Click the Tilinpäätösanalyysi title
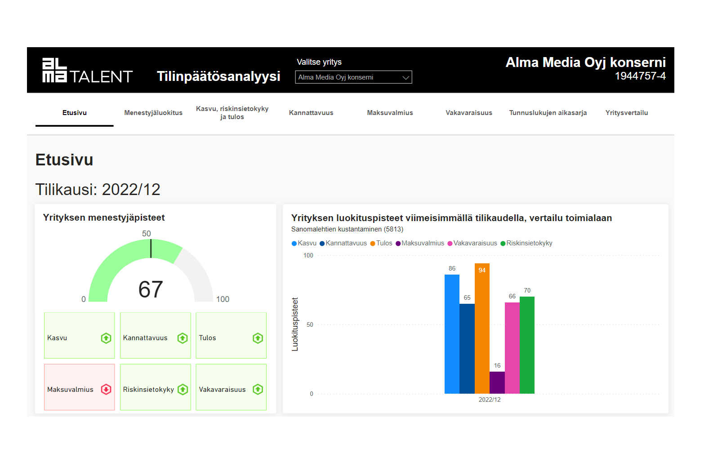713x475 pixels. [x=218, y=76]
